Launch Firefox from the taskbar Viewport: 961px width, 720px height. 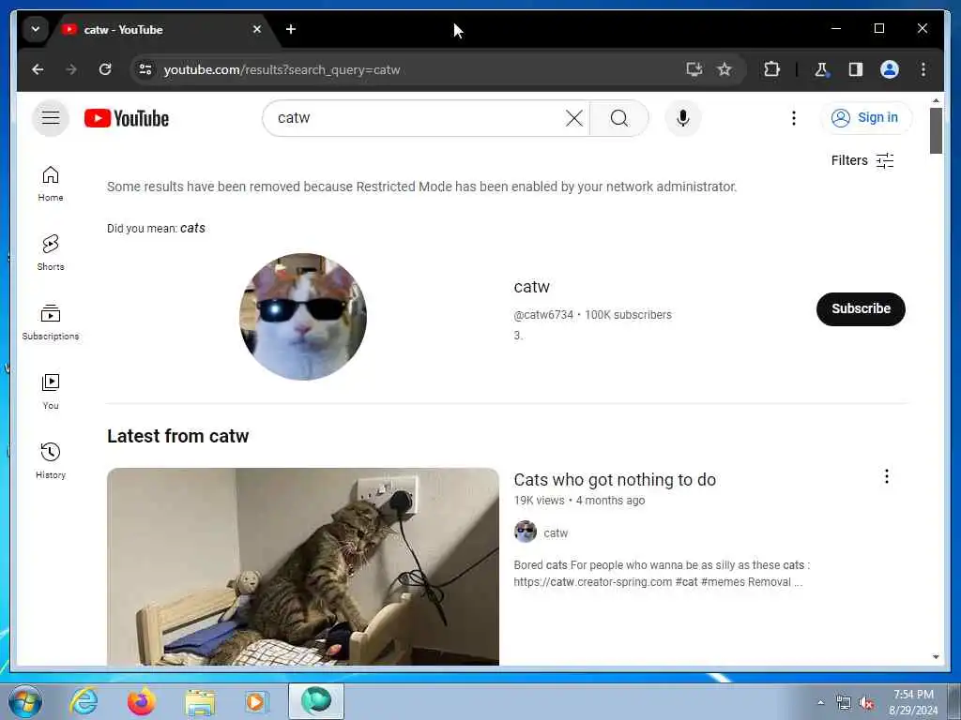click(141, 701)
